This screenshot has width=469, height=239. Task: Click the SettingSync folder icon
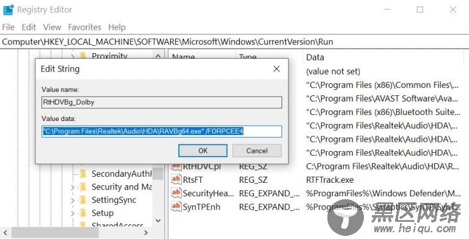point(83,200)
